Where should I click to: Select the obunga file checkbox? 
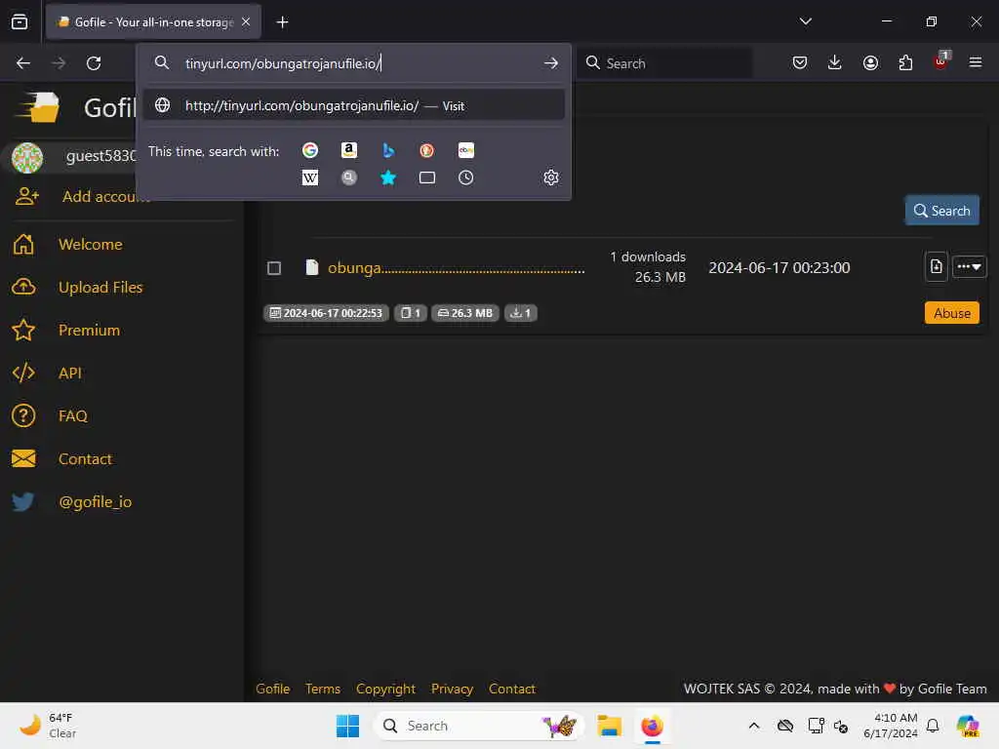274,268
